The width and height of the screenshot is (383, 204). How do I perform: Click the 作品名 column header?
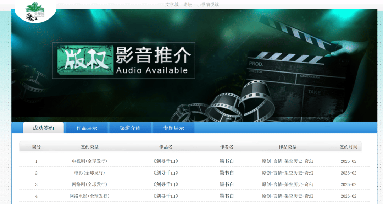(166, 147)
